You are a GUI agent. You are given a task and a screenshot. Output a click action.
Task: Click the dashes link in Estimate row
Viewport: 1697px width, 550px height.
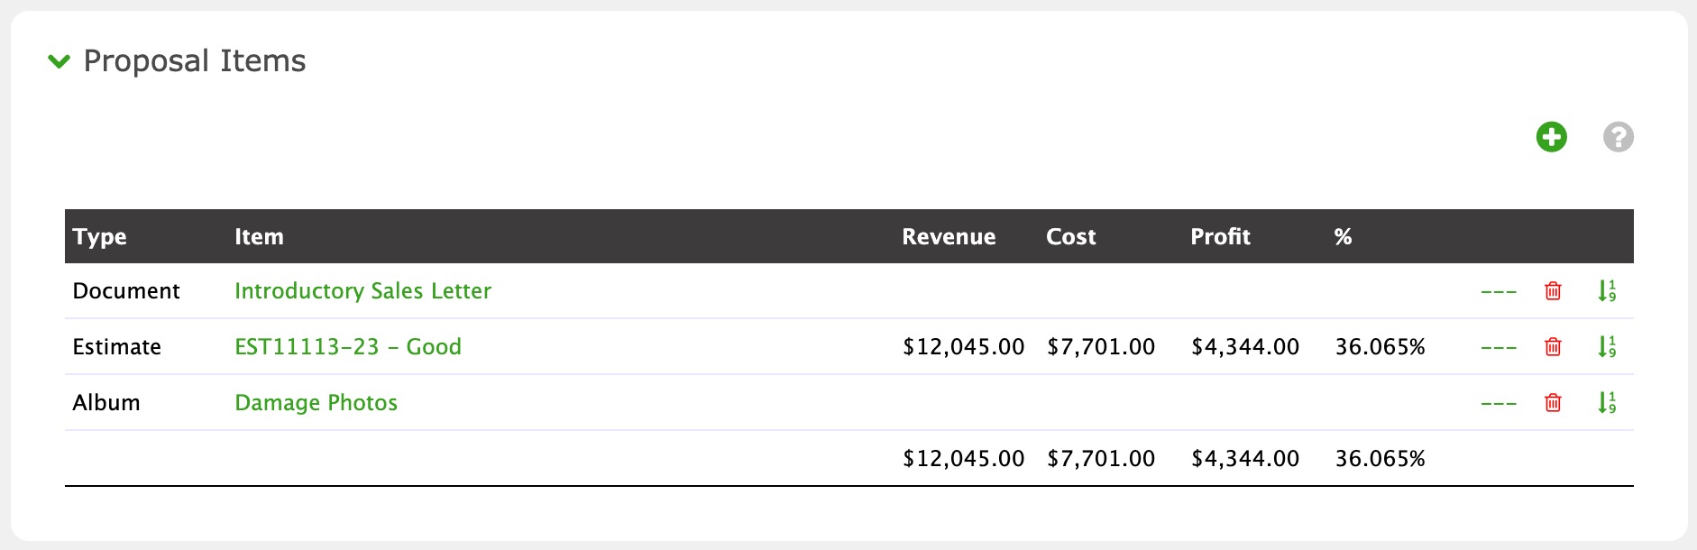pyautogui.click(x=1499, y=348)
